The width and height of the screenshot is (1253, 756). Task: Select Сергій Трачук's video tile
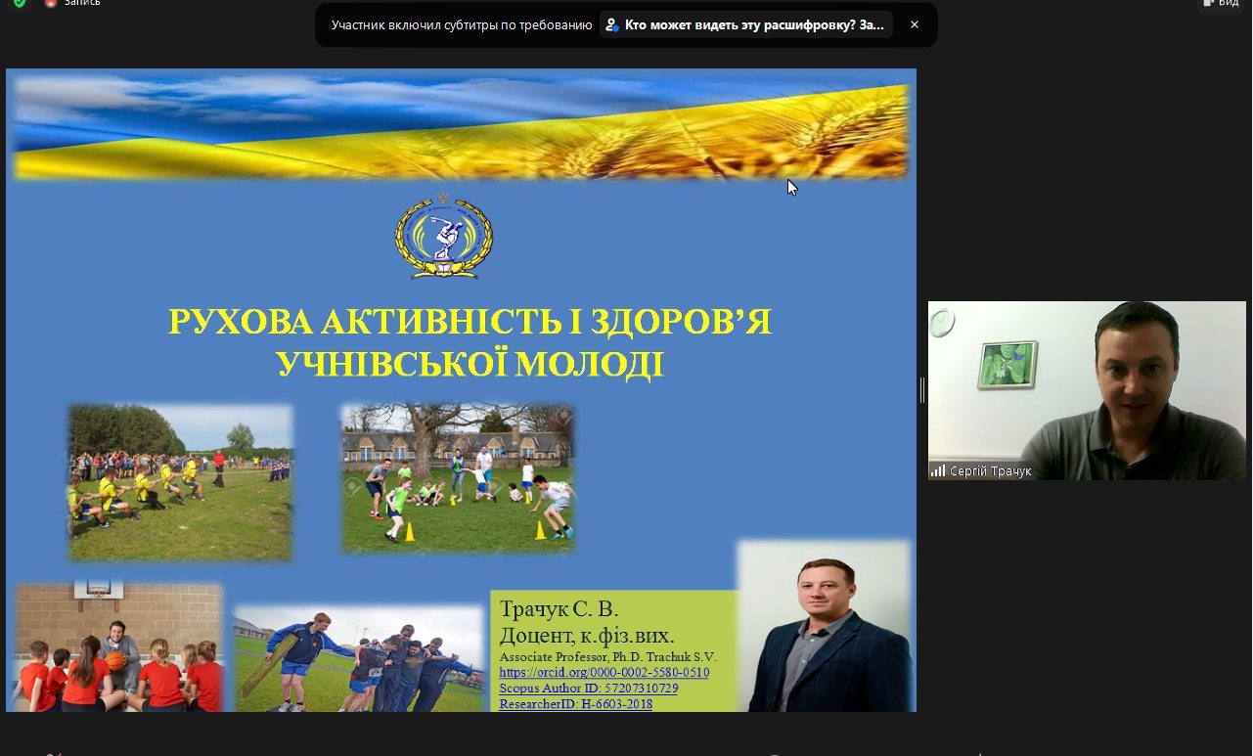tap(1087, 389)
